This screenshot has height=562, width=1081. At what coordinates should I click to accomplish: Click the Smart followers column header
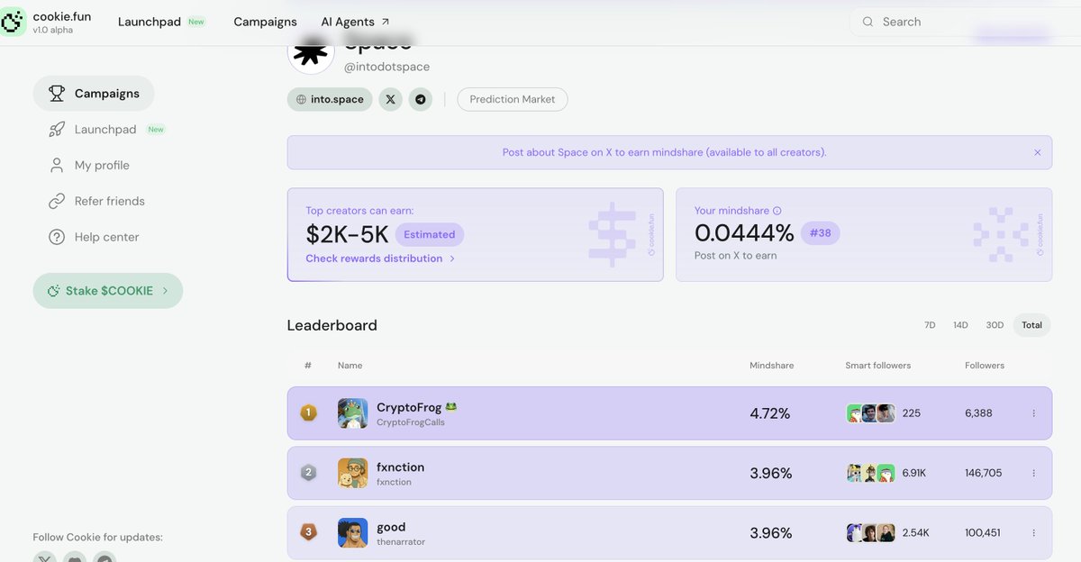877,366
